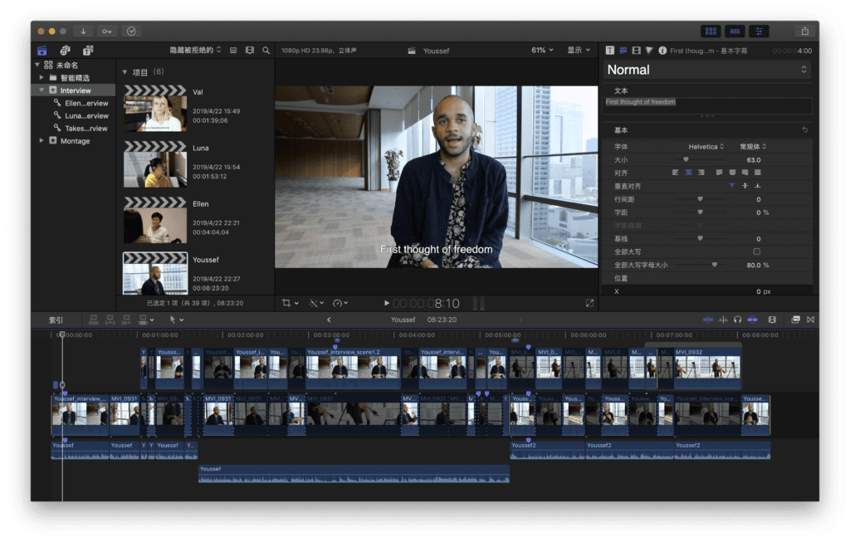Adjust the 行间距 line spacing slider
Screen dimensions: 850x542
pos(700,199)
